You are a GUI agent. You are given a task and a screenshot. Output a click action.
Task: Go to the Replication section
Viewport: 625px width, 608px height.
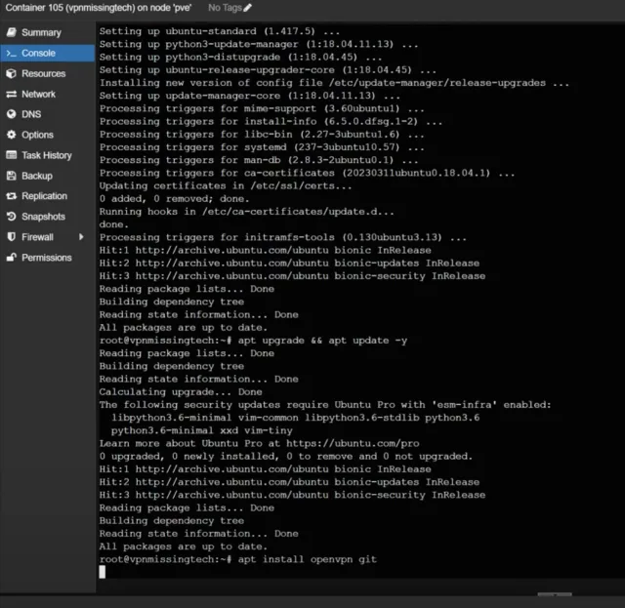pyautogui.click(x=44, y=196)
